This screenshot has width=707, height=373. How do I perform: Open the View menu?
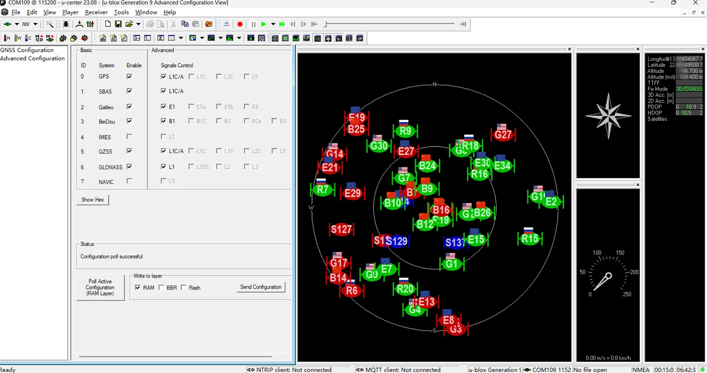click(49, 12)
